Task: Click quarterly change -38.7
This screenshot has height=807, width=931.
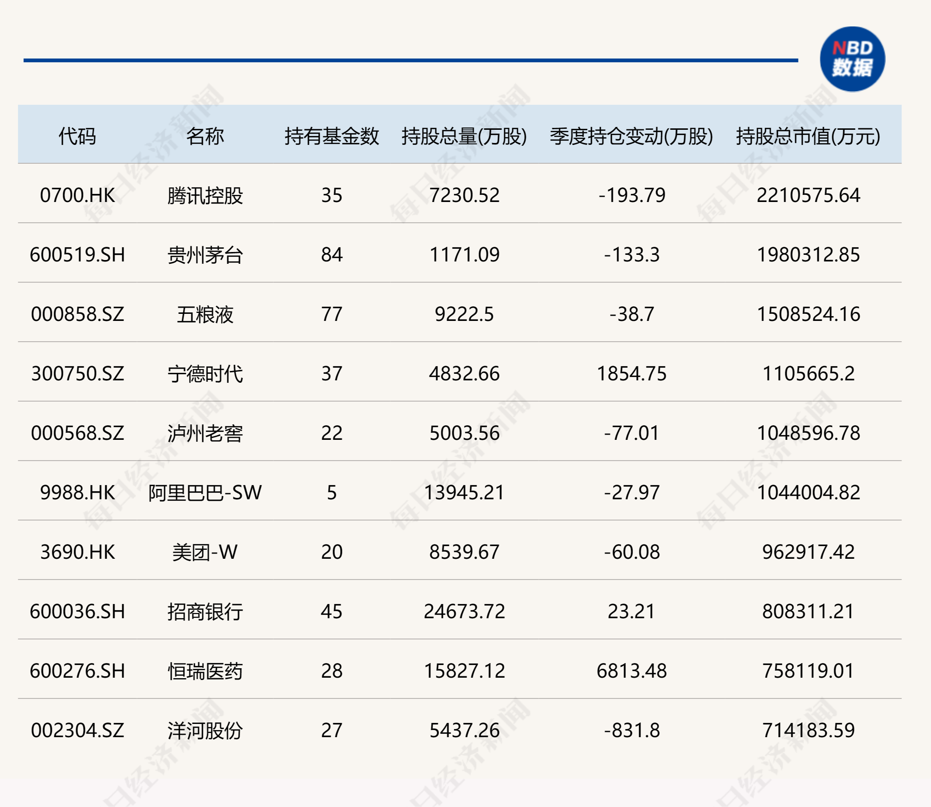Action: pyautogui.click(x=632, y=314)
